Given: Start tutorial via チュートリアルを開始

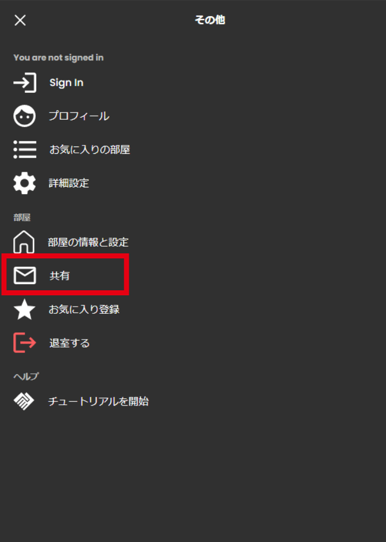Looking at the screenshot, I should click(98, 401).
